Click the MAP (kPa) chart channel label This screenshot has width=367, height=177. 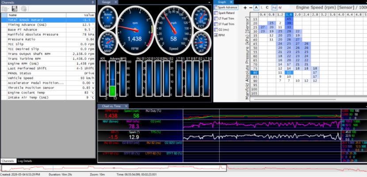(134, 122)
